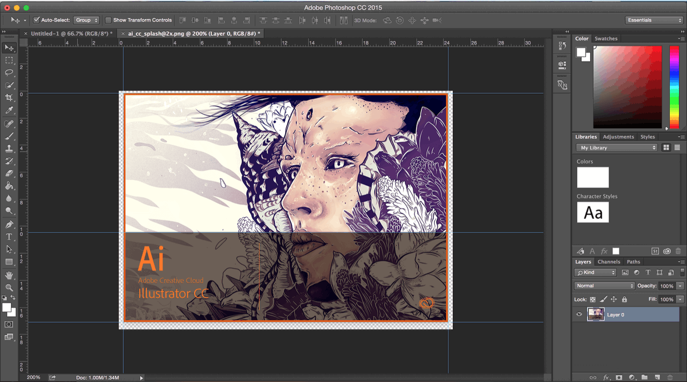Select the Hand tool
This screenshot has width=687, height=382.
pyautogui.click(x=9, y=276)
